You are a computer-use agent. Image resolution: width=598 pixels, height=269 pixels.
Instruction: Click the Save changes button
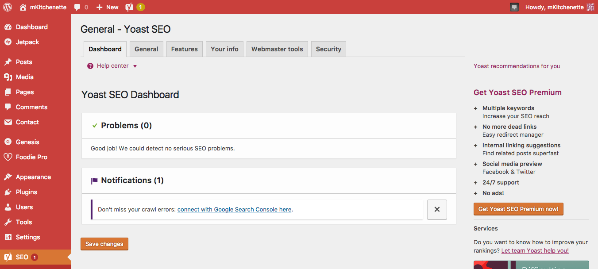tap(104, 244)
